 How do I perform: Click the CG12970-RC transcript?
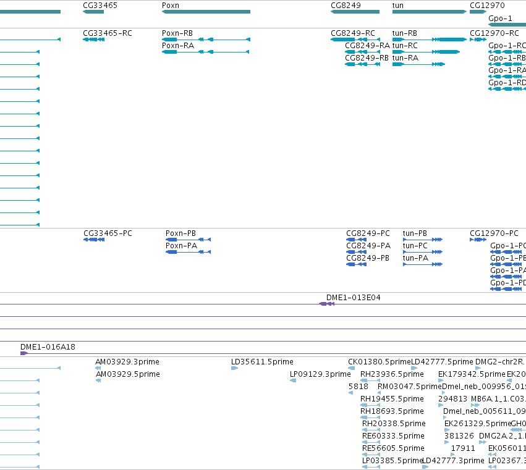tap(478, 40)
